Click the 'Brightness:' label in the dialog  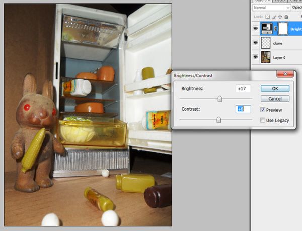pos(192,89)
